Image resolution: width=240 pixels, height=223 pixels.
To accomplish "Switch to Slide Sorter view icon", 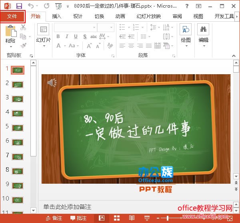I will (117, 218).
